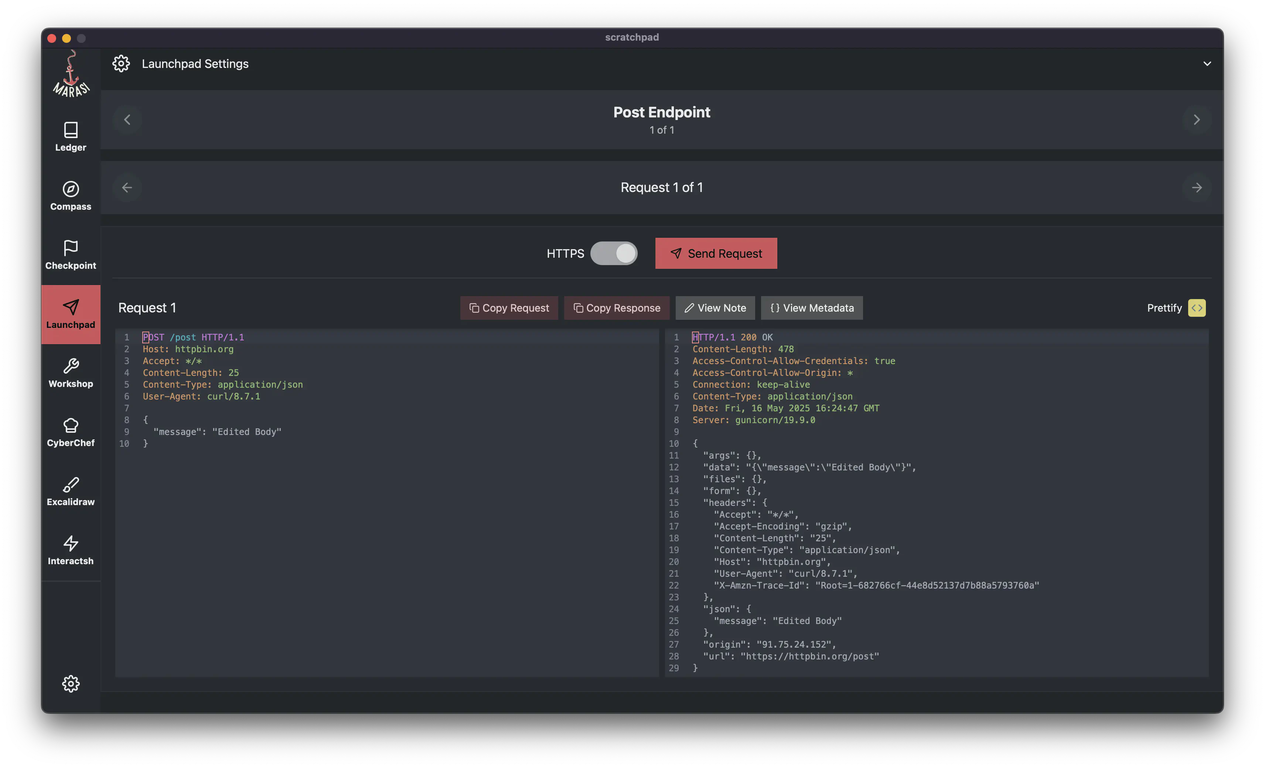Go to the previous request
This screenshot has height=768, width=1265.
127,187
